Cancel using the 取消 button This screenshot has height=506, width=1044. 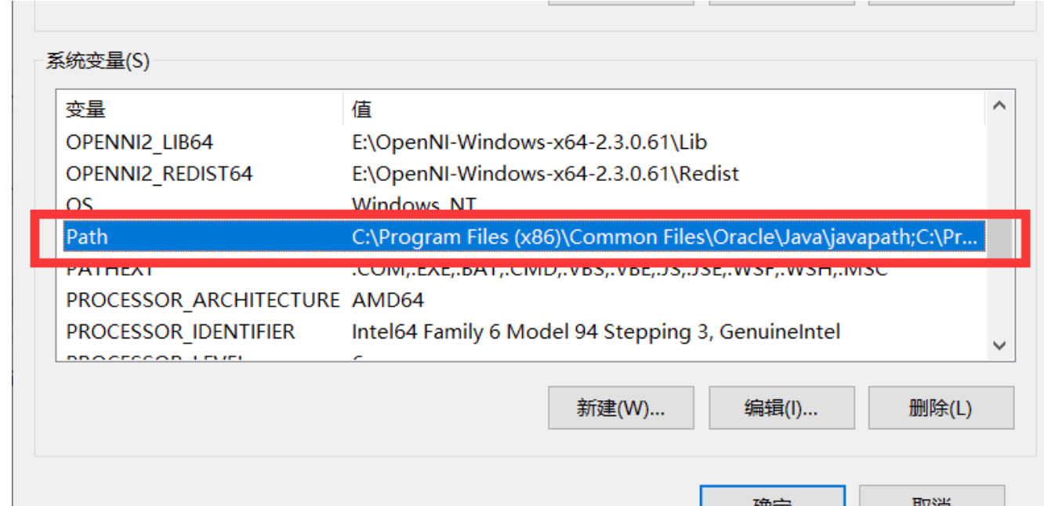click(x=931, y=498)
